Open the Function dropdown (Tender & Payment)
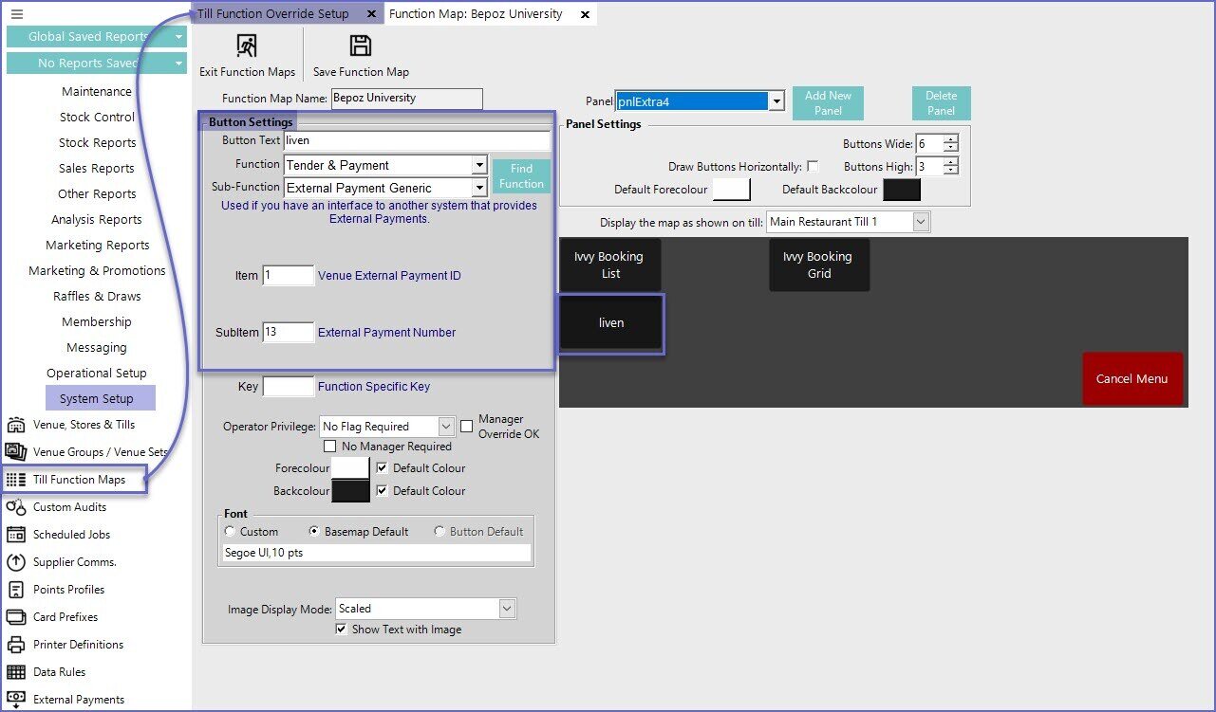 tap(479, 165)
